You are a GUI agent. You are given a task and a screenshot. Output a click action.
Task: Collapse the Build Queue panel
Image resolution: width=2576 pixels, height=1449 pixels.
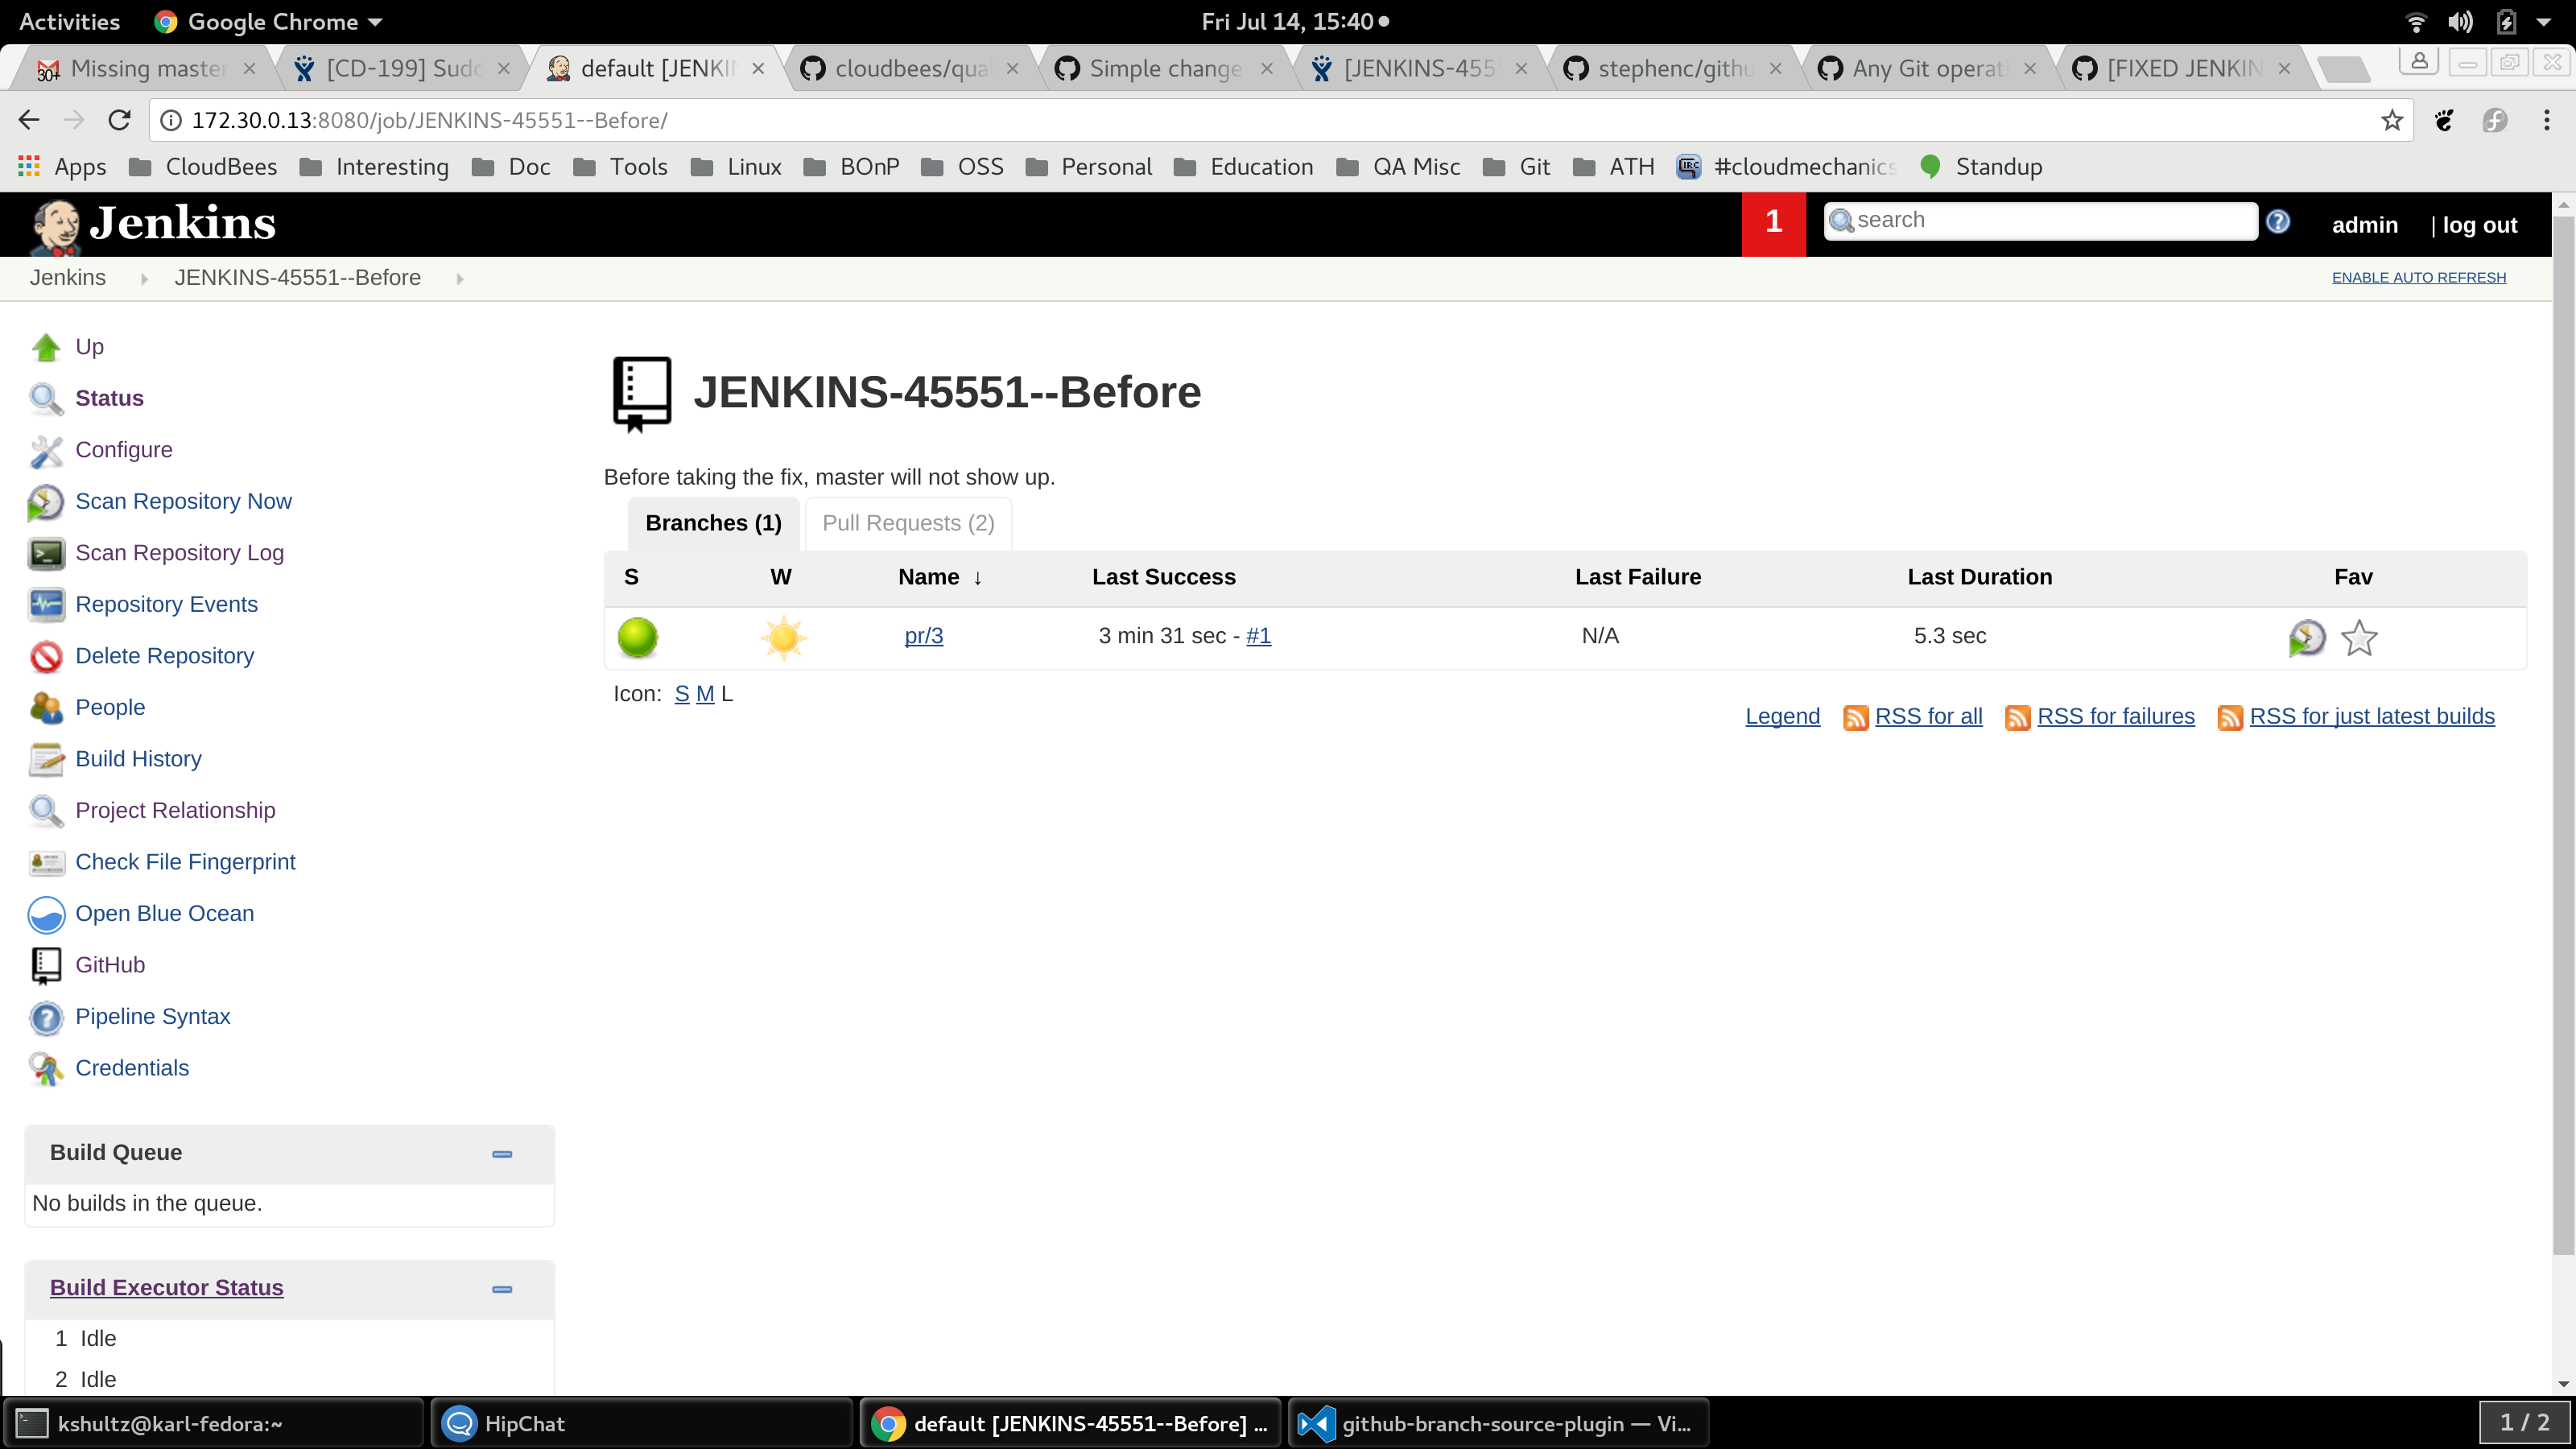(x=502, y=1154)
